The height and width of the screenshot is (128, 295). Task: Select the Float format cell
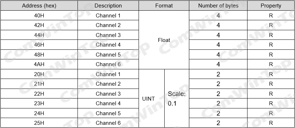(164, 40)
